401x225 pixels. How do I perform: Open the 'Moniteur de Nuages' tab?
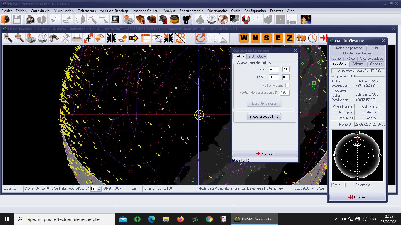point(357,53)
